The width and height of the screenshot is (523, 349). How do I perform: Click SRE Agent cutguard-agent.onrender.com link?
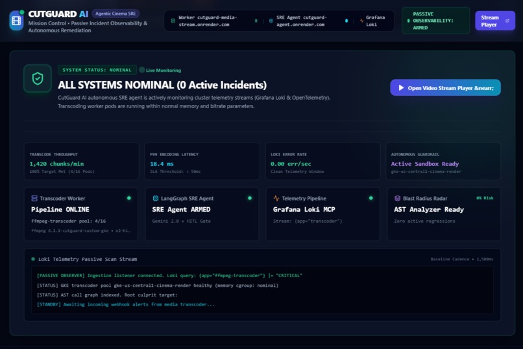[x=302, y=21]
